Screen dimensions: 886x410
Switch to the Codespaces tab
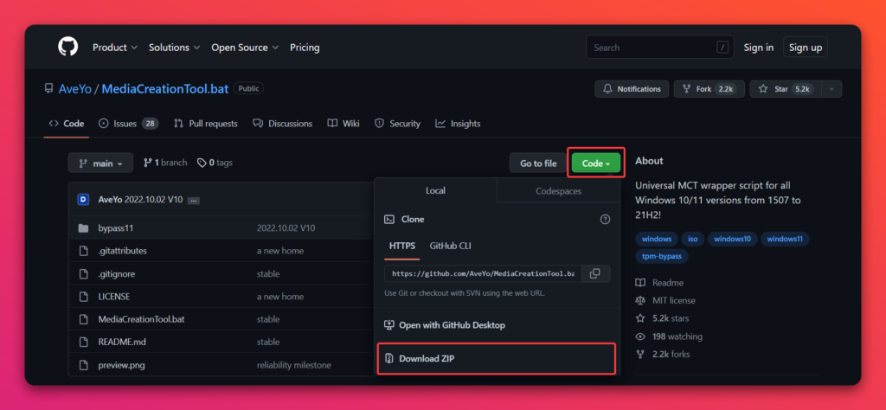pyautogui.click(x=558, y=191)
